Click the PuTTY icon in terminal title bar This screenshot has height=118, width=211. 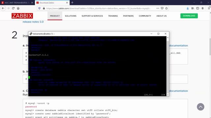[x=31, y=34]
